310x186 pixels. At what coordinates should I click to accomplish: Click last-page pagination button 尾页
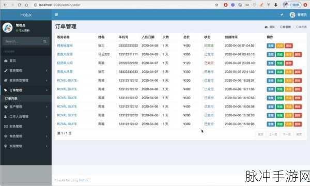tap(299, 134)
